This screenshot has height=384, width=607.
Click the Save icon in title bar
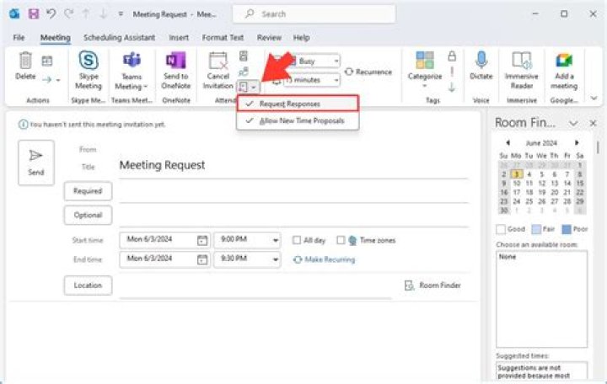coord(34,14)
